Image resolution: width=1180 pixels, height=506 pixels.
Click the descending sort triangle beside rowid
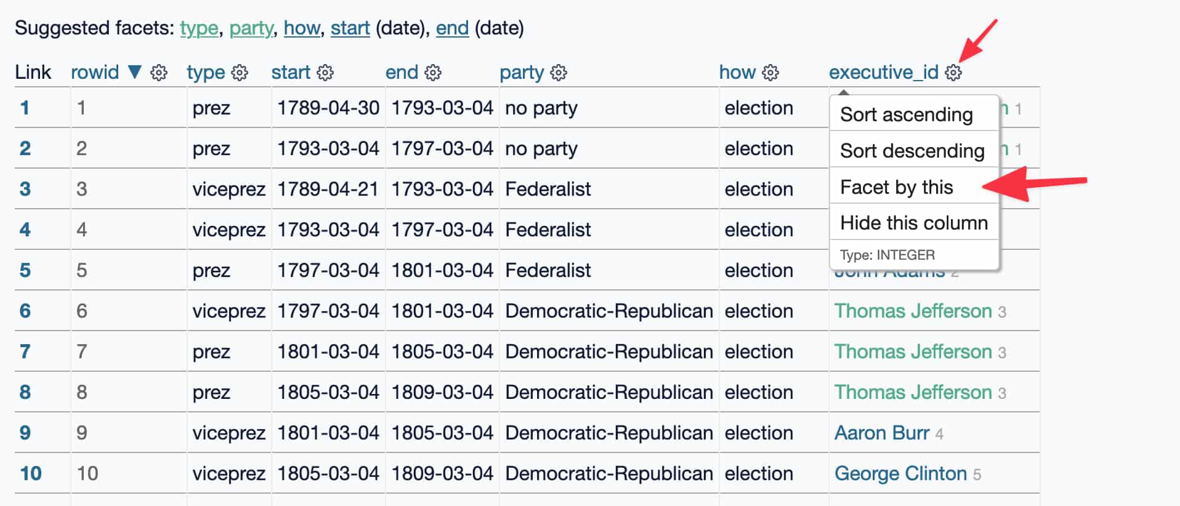(135, 72)
